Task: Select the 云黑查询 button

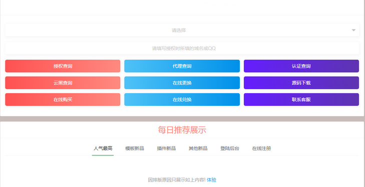Action: [63, 83]
